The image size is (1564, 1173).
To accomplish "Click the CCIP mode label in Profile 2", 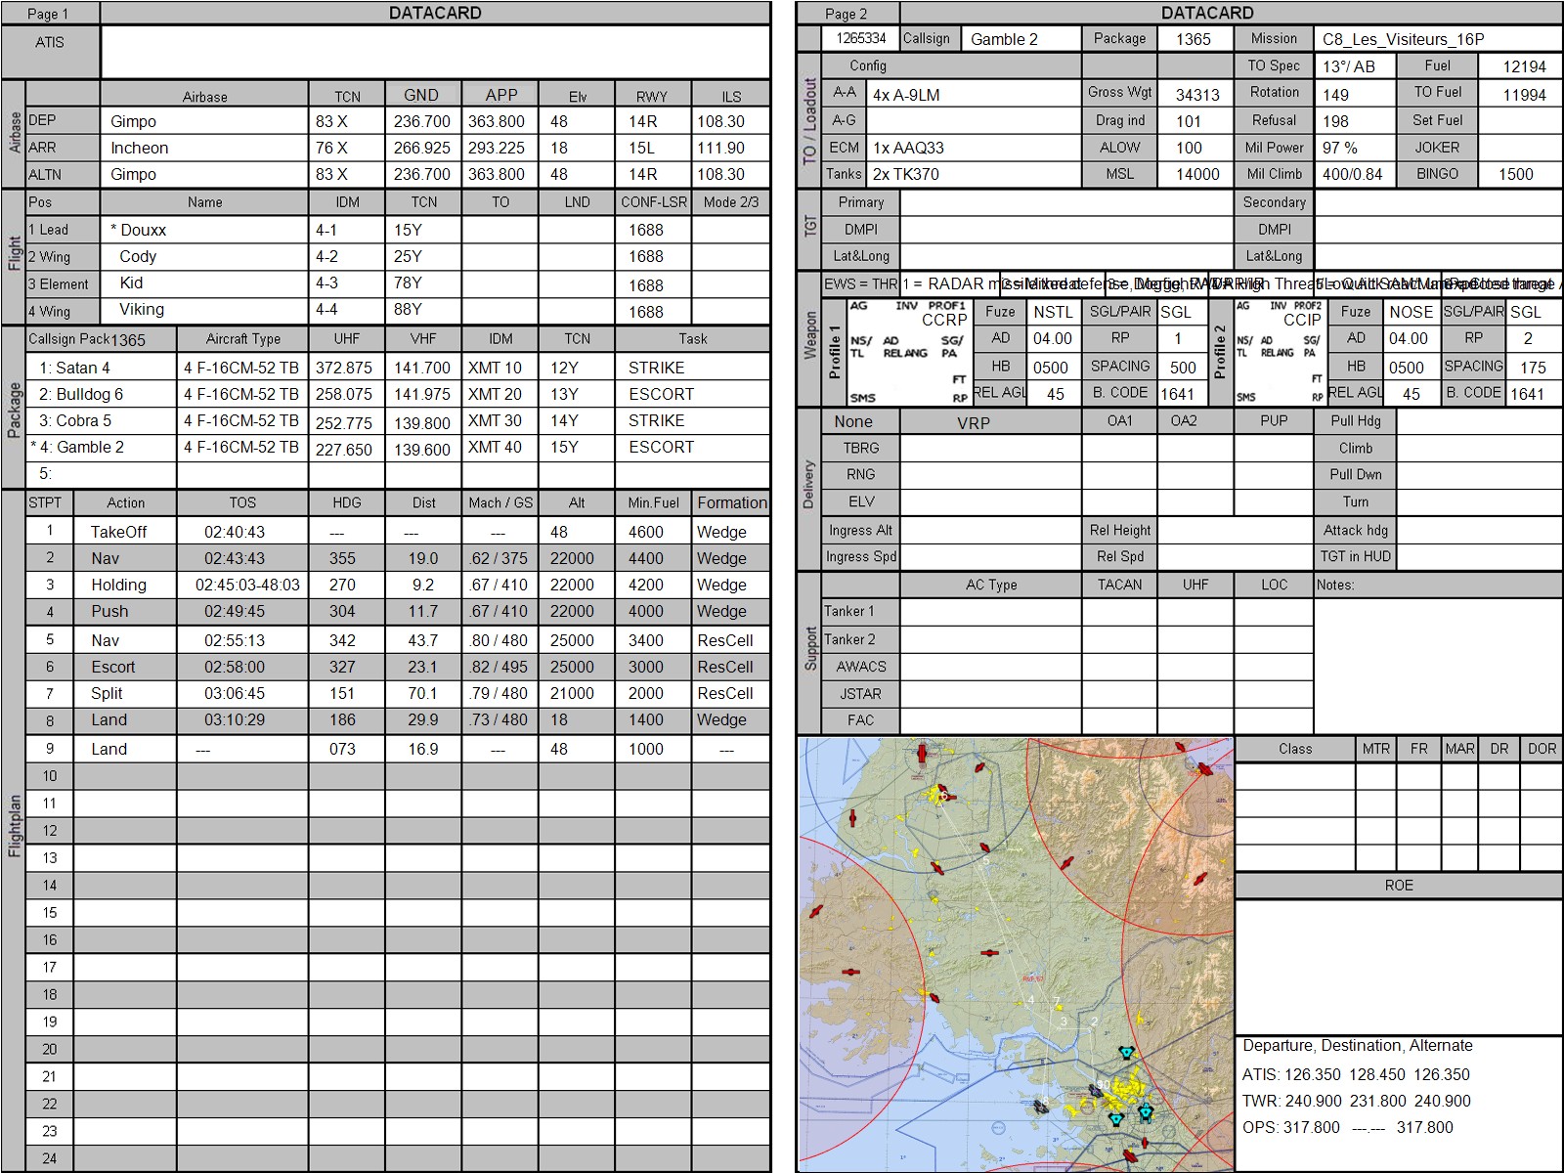I will click(x=1301, y=320).
